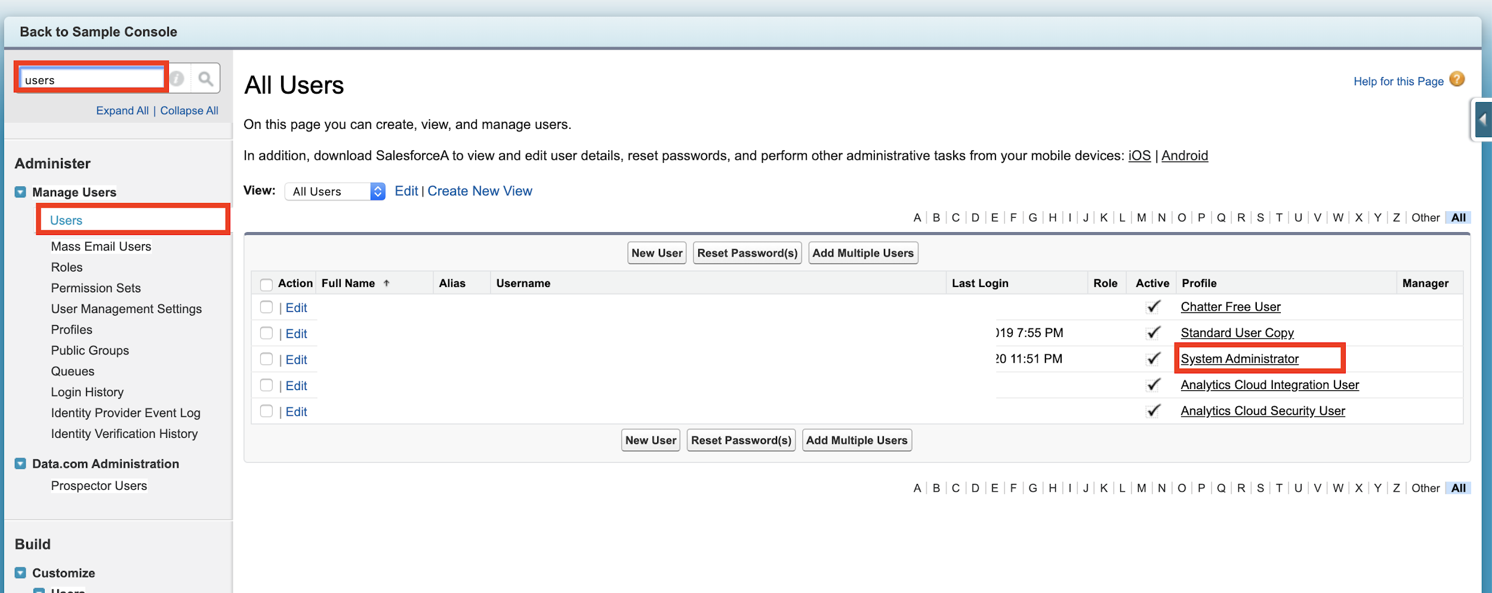
Task: Click the orange help question mark icon
Action: click(1457, 79)
